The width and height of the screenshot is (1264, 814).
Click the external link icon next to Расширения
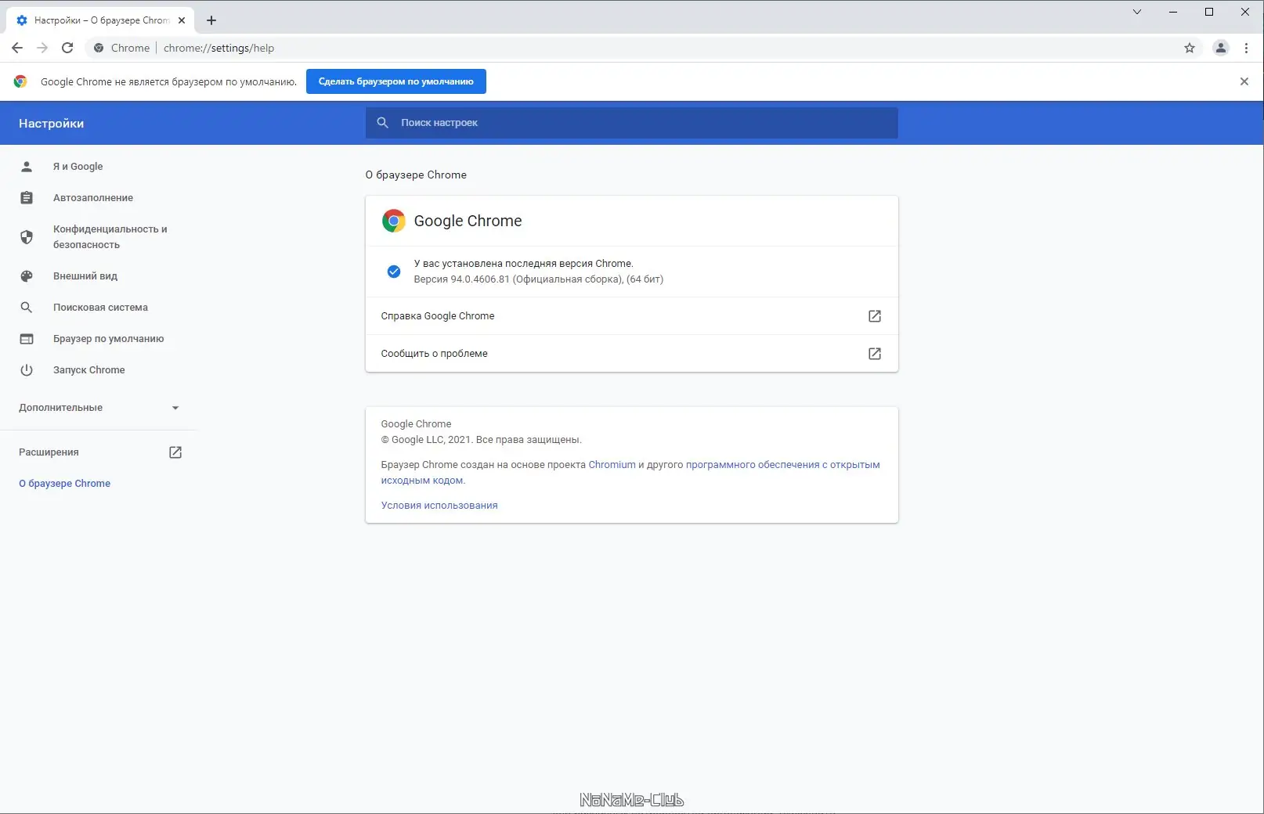pos(175,452)
